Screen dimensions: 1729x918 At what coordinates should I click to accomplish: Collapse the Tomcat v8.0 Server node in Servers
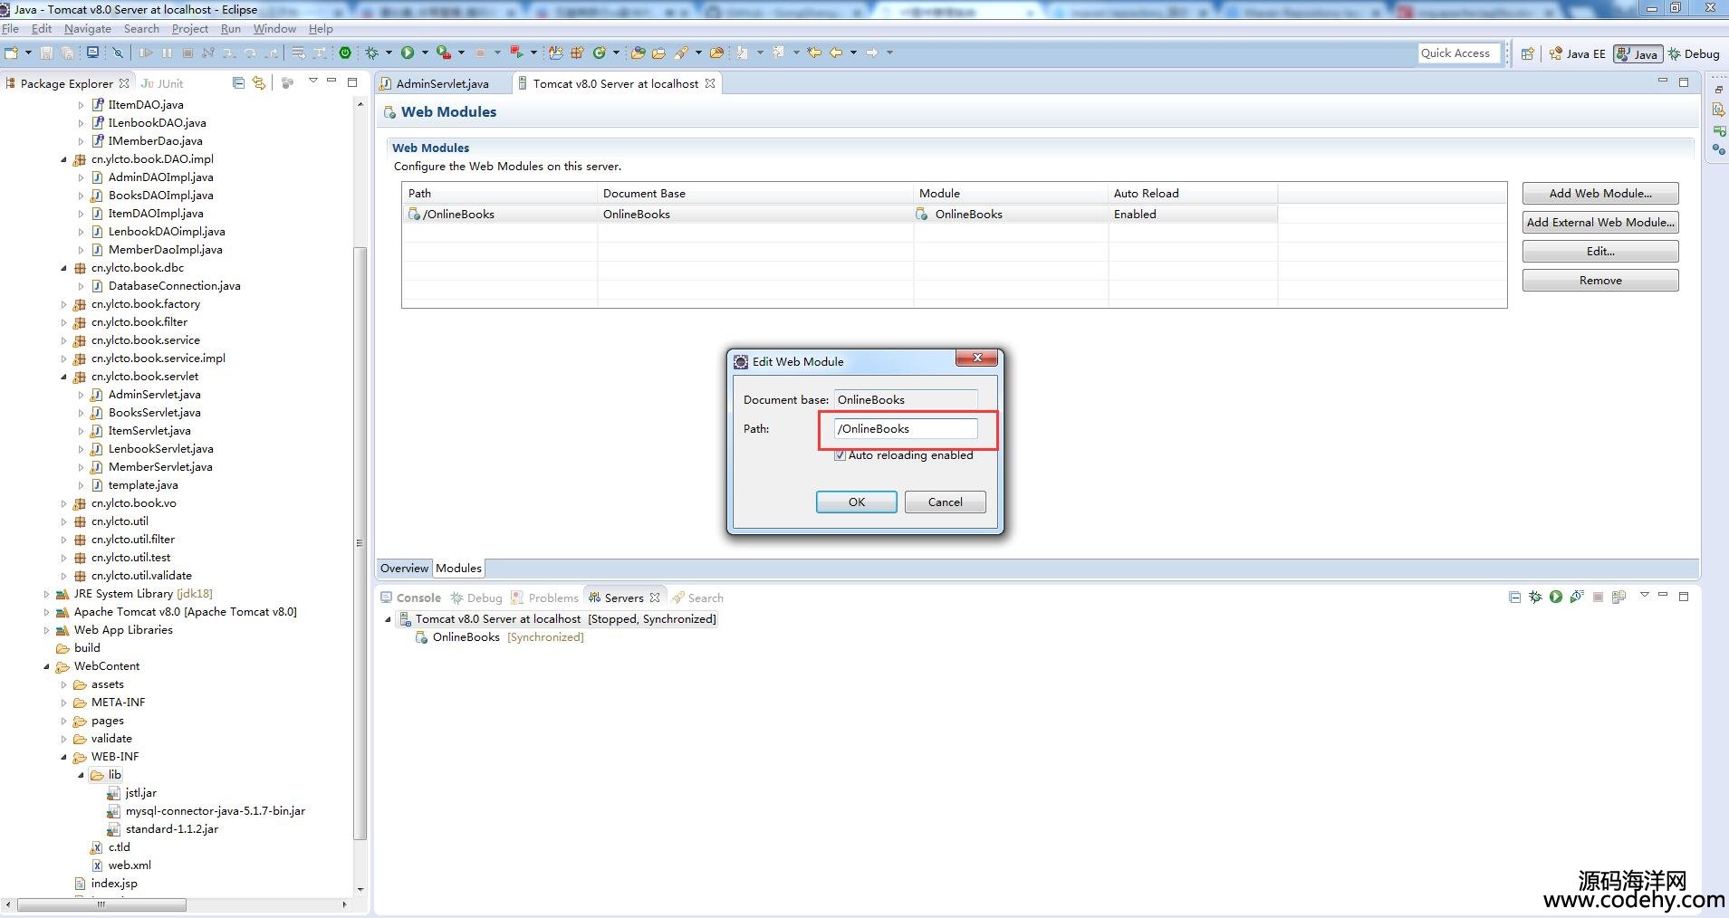389,619
